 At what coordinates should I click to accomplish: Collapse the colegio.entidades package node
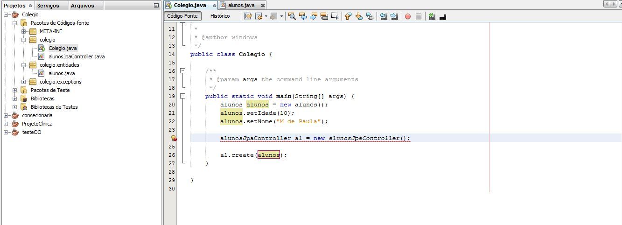[23, 65]
